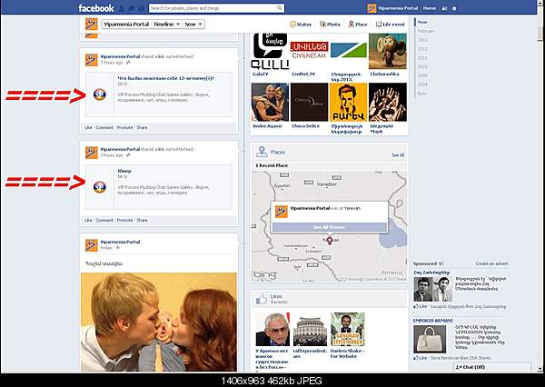The image size is (545, 387).
Task: Select Place composer option
Action: click(358, 24)
